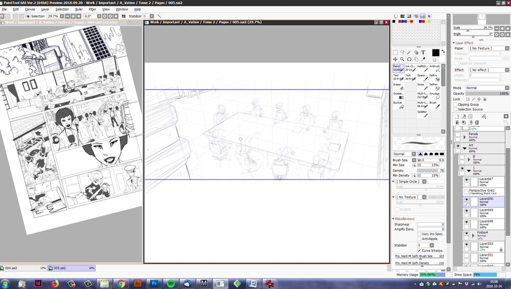Screen dimensions: 511x289
Task: Open brush No Texture dropdown
Action: (x=411, y=197)
